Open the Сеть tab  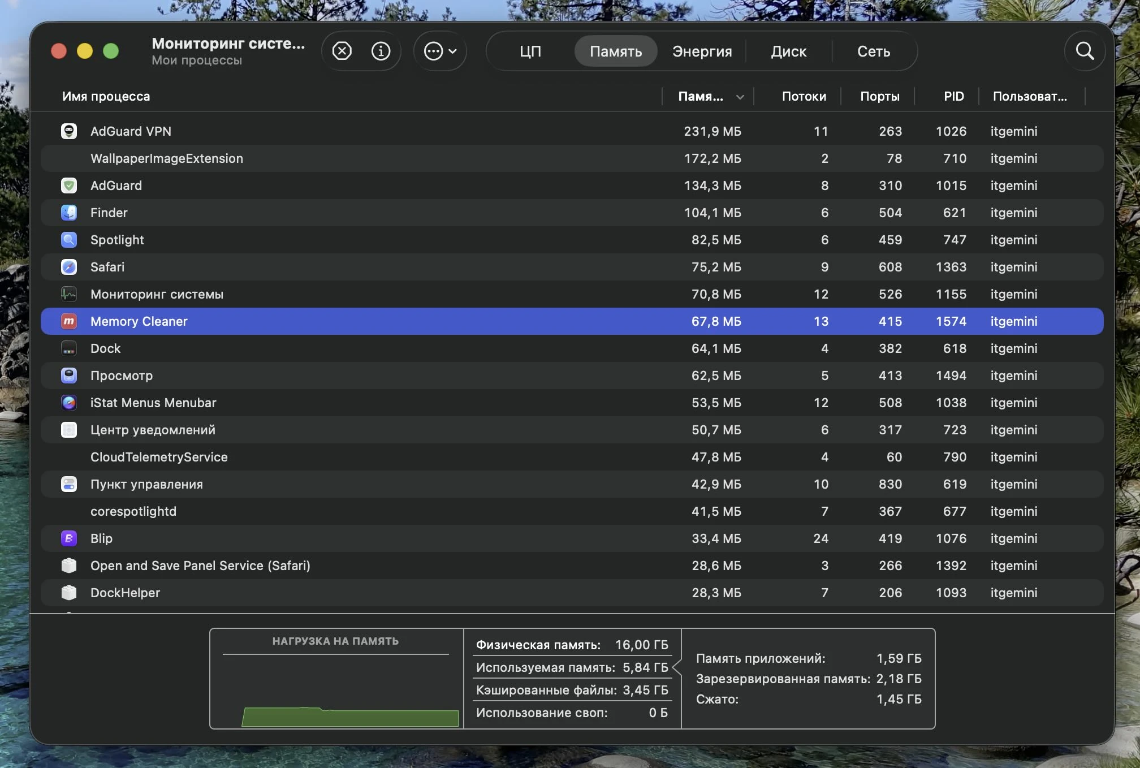(874, 51)
